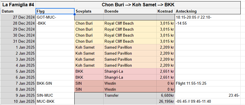Select the Anteckning header cell

(208, 11)
